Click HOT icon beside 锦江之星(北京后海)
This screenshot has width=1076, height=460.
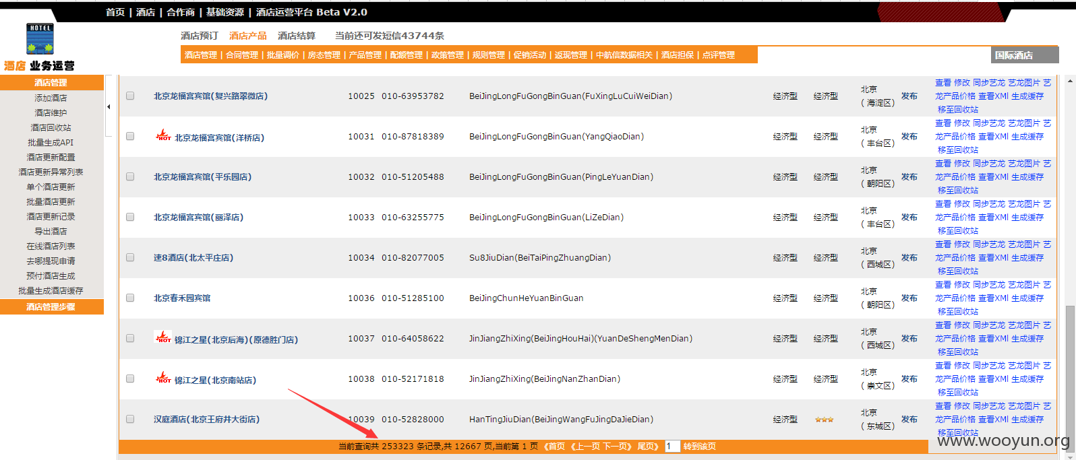click(x=163, y=337)
